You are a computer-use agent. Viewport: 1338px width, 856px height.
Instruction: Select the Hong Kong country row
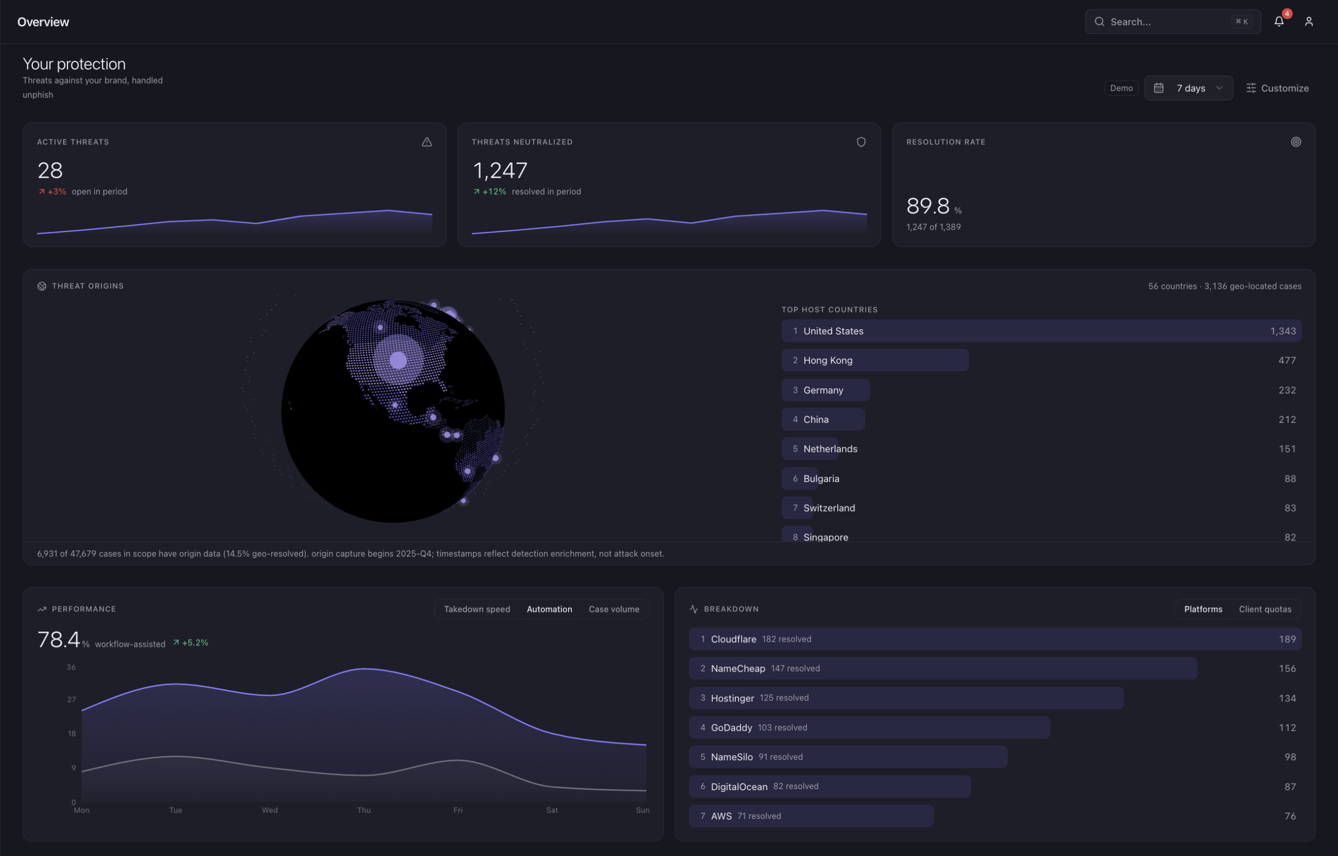pos(1041,360)
